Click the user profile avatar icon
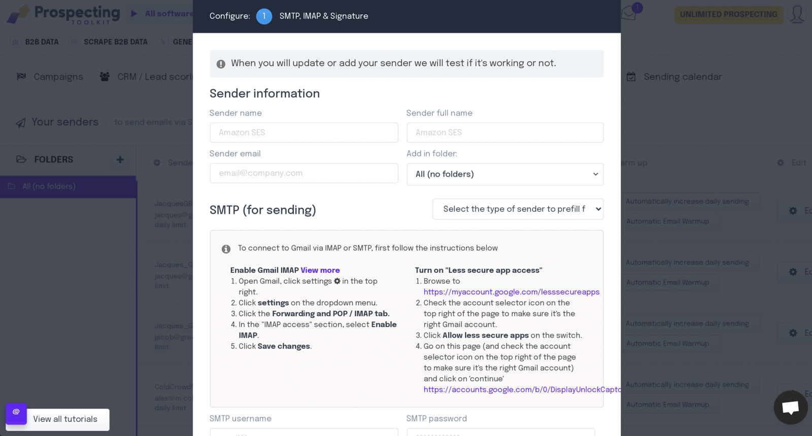Screen dimensions: 812x436 point(797,14)
